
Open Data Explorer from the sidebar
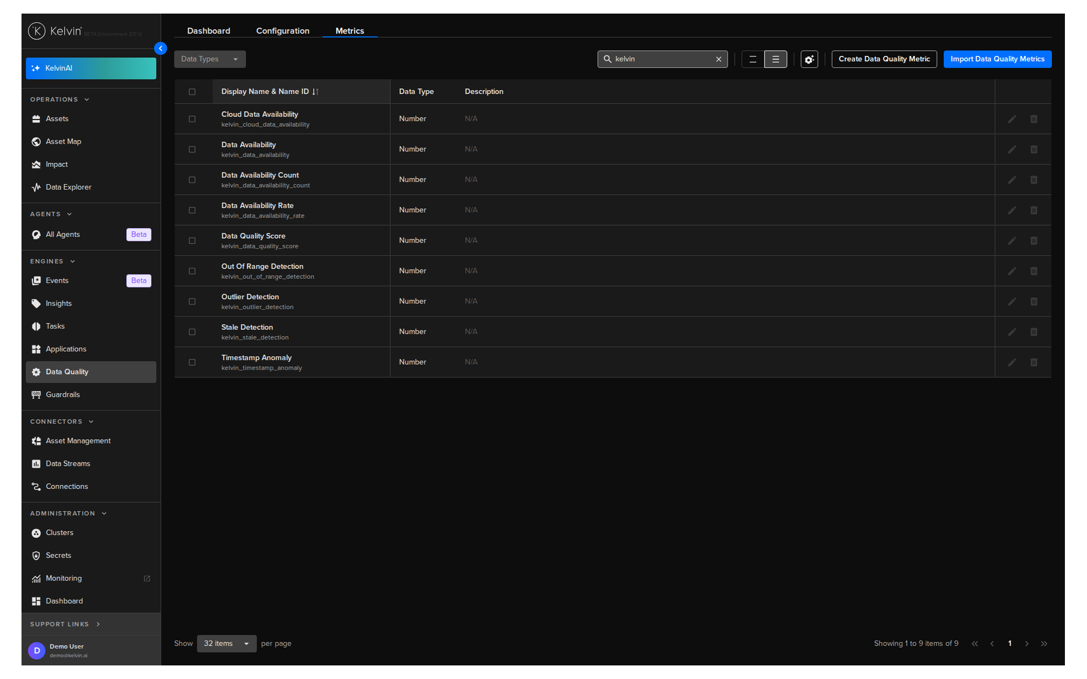click(x=91, y=187)
